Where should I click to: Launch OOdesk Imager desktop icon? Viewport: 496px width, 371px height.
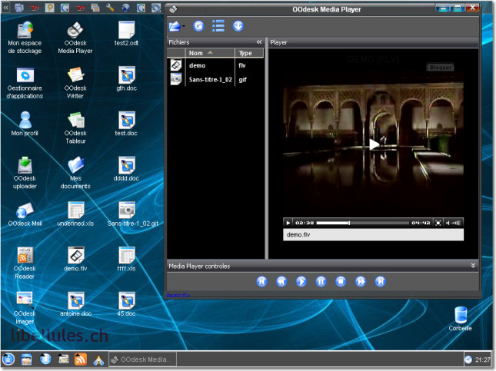coord(25,308)
